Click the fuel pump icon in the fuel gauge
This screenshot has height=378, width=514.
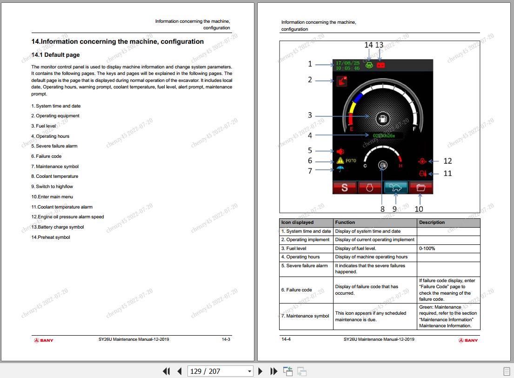coord(382,118)
